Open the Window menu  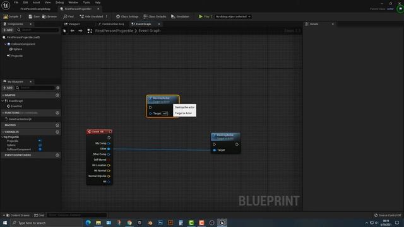pyautogui.click(x=73, y=3)
